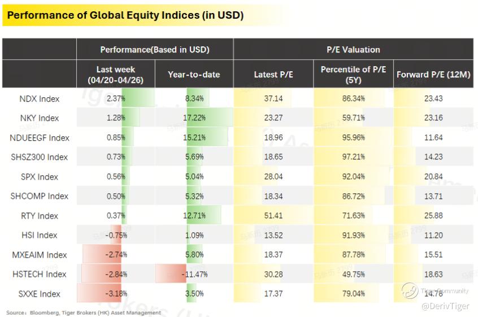Click the Forward P/E (12M) header
478x317 pixels.
click(433, 75)
